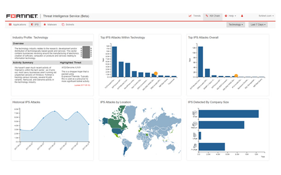Select the IPS shield tab
281x175 pixels.
pos(35,24)
